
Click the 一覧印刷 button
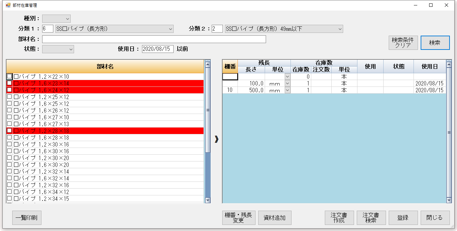(x=27, y=218)
